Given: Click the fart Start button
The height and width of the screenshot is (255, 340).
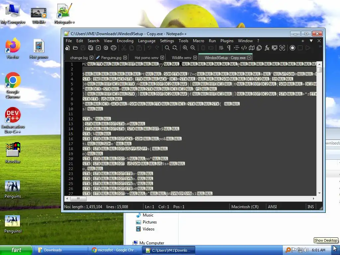Looking at the screenshot, I should pos(16,250).
